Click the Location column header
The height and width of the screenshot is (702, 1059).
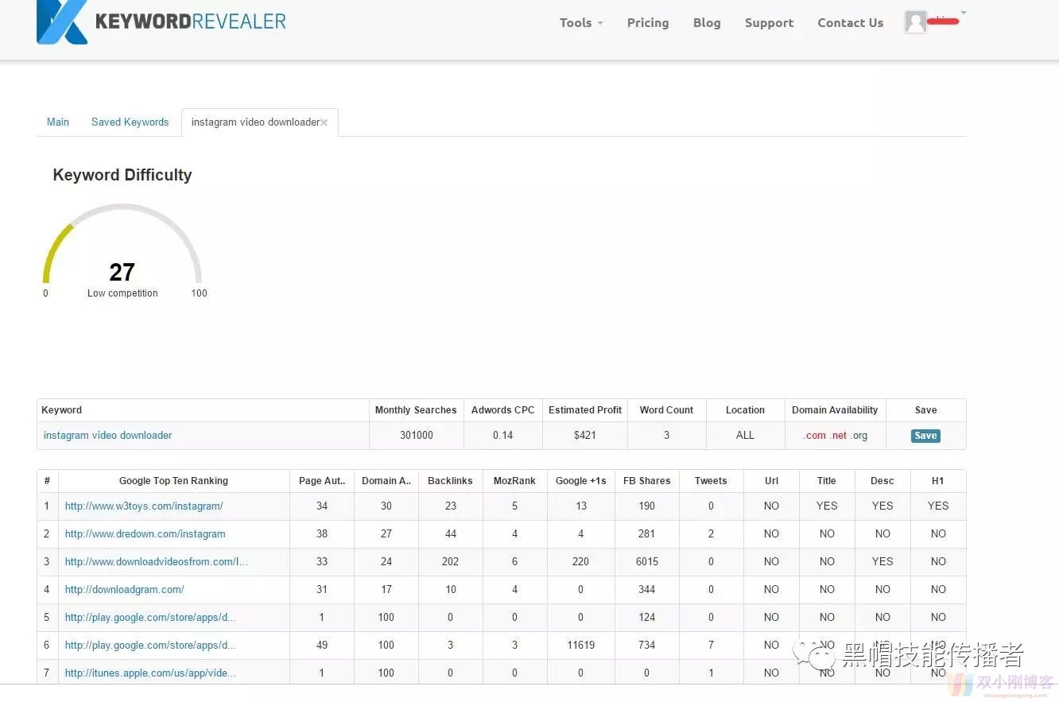(745, 410)
